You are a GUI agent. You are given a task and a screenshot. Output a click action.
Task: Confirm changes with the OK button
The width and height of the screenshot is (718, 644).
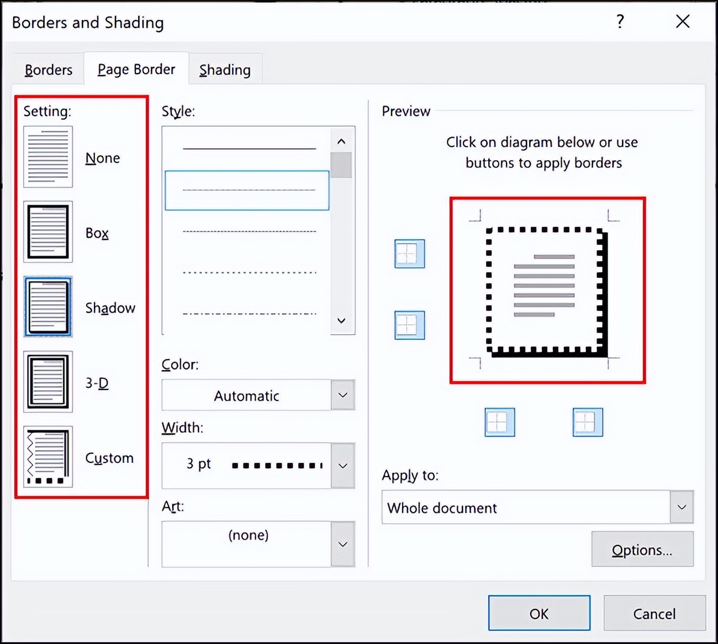(x=539, y=613)
